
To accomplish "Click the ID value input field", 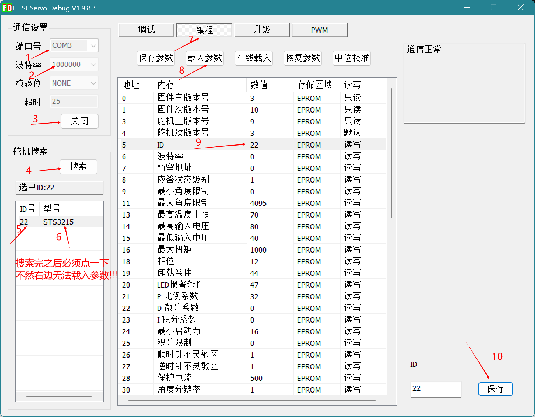I will (436, 389).
